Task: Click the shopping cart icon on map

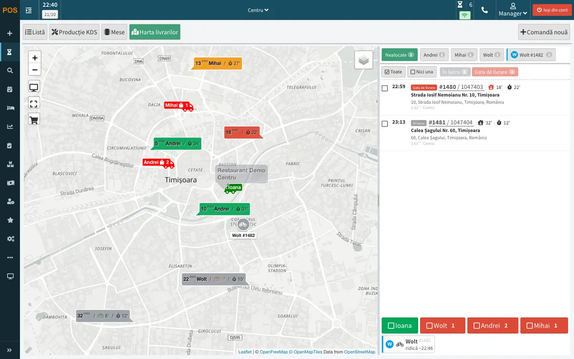Action: pos(34,119)
